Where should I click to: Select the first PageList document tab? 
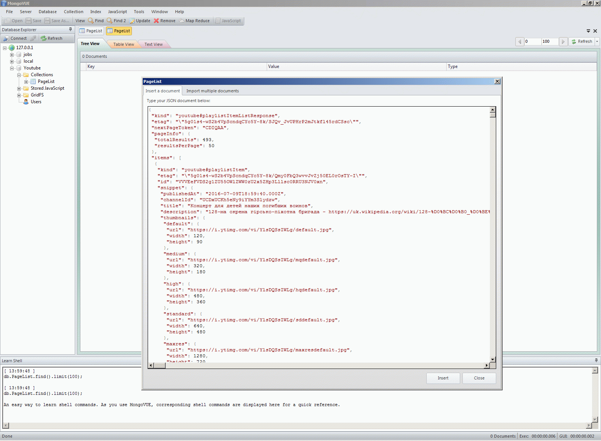(91, 31)
